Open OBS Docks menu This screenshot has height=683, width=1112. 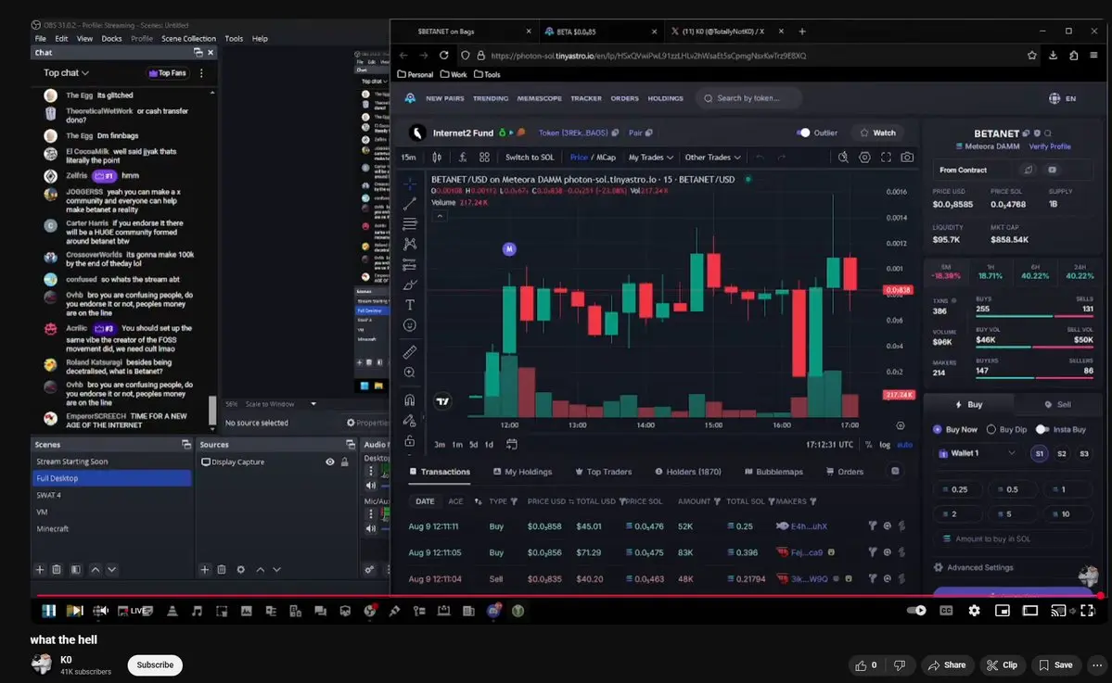(x=111, y=39)
